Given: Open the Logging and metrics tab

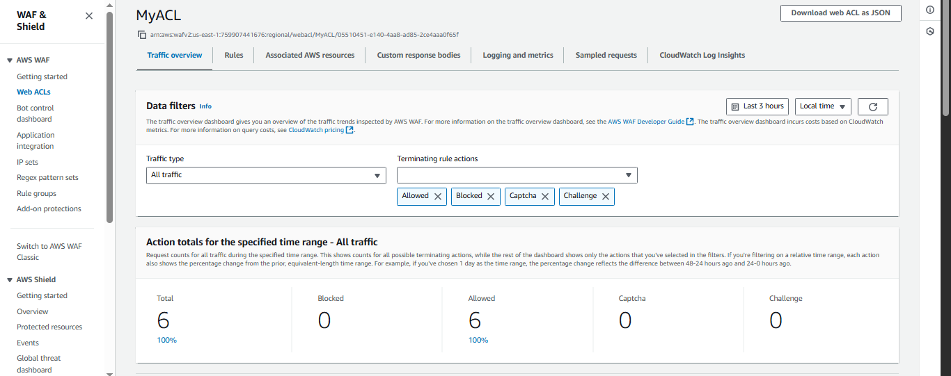Looking at the screenshot, I should click(518, 55).
